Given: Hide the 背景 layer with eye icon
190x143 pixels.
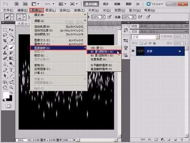Looking at the screenshot, I should click(x=133, y=51).
